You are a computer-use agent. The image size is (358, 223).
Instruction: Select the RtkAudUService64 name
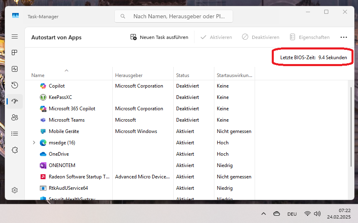tap(68, 188)
